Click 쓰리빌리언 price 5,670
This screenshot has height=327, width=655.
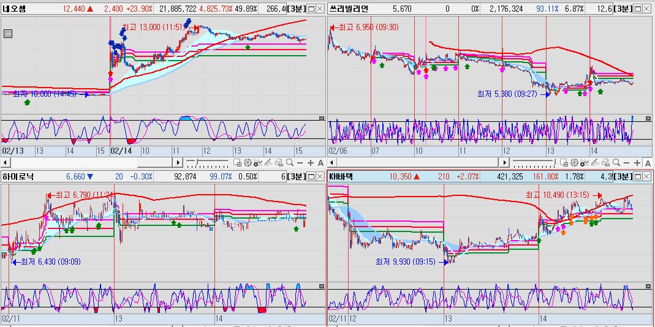[x=401, y=9]
